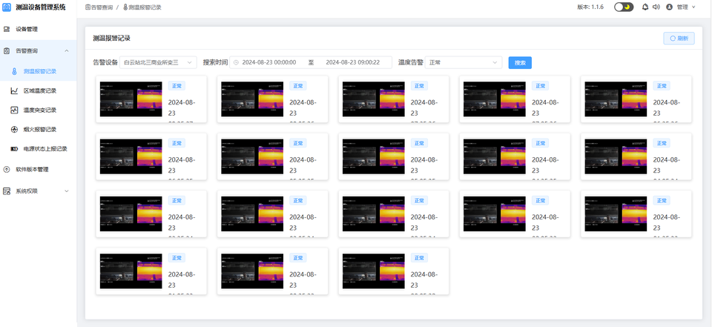Image resolution: width=712 pixels, height=327 pixels.
Task: Click the 电源状态上报记录 battery icon
Action: coord(15,148)
